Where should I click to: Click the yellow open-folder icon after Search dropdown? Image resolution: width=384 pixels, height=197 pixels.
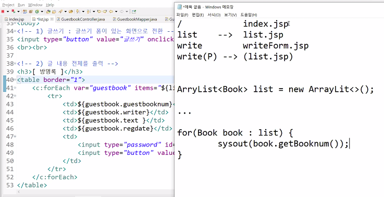click(71, 11)
